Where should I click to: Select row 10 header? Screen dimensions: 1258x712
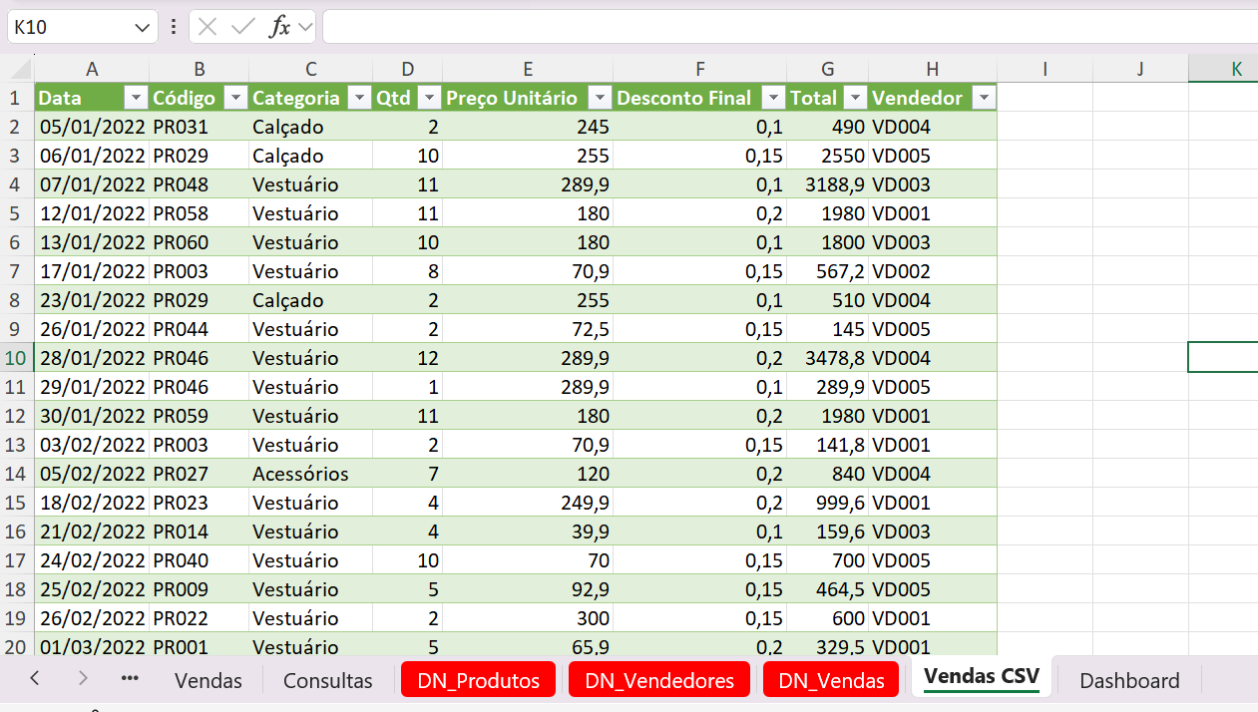coord(16,358)
